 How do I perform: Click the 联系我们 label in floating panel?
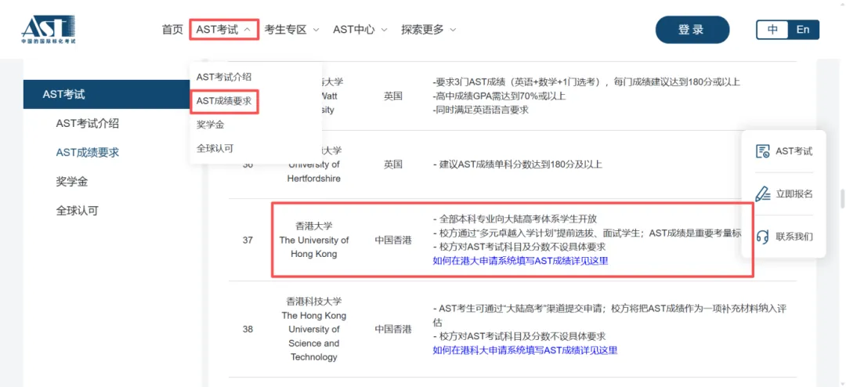794,237
